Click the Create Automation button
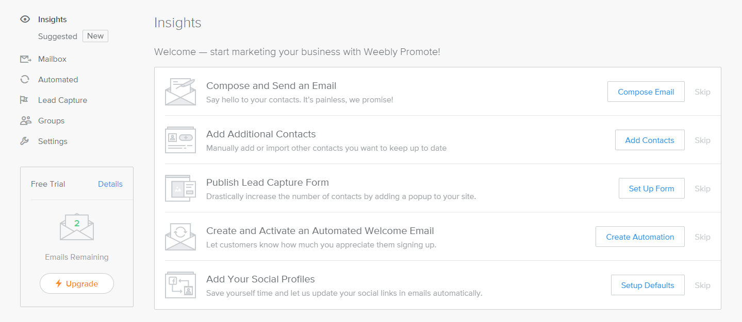The image size is (742, 322). pos(640,237)
